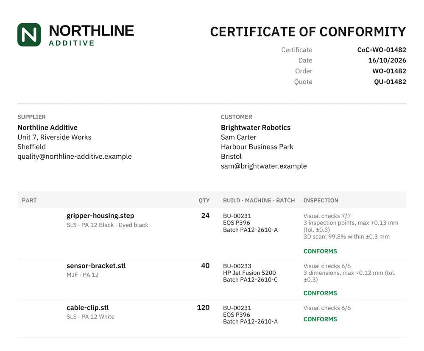Click the CERTIFICATE OF CONFORMITY heading

coord(308,32)
